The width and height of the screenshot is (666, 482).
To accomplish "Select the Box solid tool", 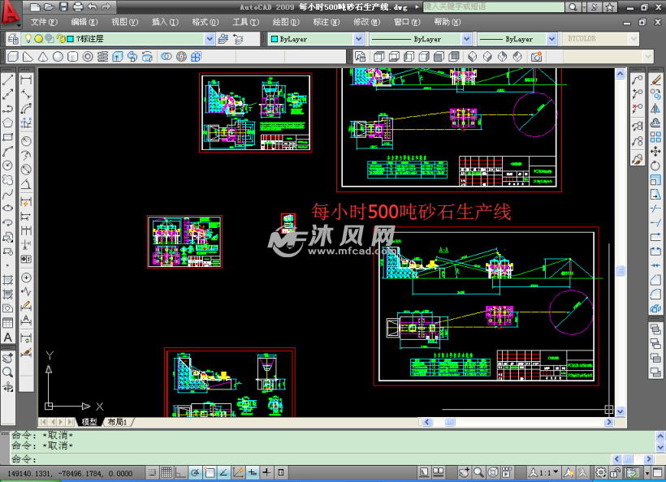I will point(13,57).
